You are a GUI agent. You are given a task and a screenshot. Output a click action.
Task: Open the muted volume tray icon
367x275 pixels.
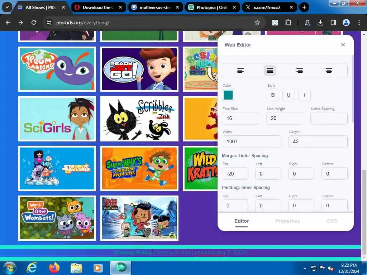[x=331, y=269]
